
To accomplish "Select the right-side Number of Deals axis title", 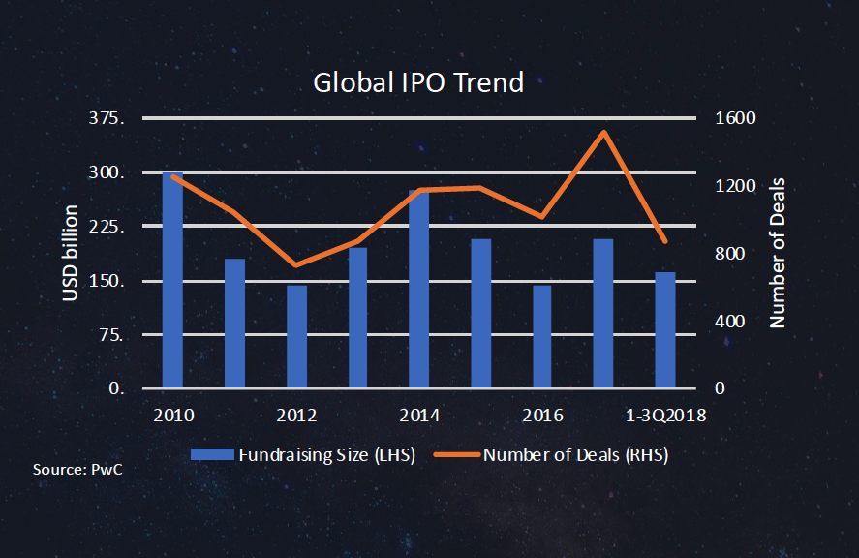I will [x=778, y=254].
